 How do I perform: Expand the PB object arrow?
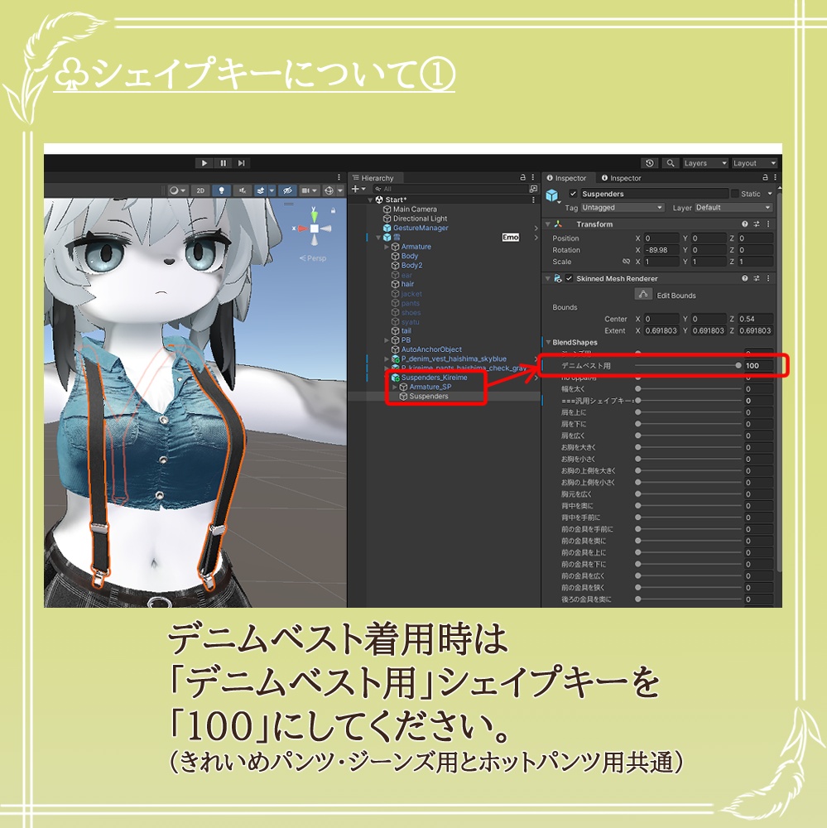387,340
